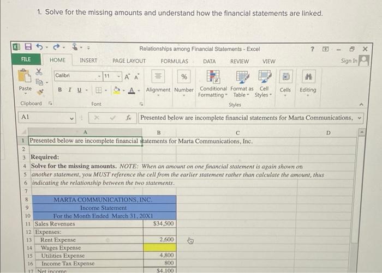This screenshot has height=273, width=382.
Task: Expand the underline style dropdown arrow
Action: click(x=86, y=90)
